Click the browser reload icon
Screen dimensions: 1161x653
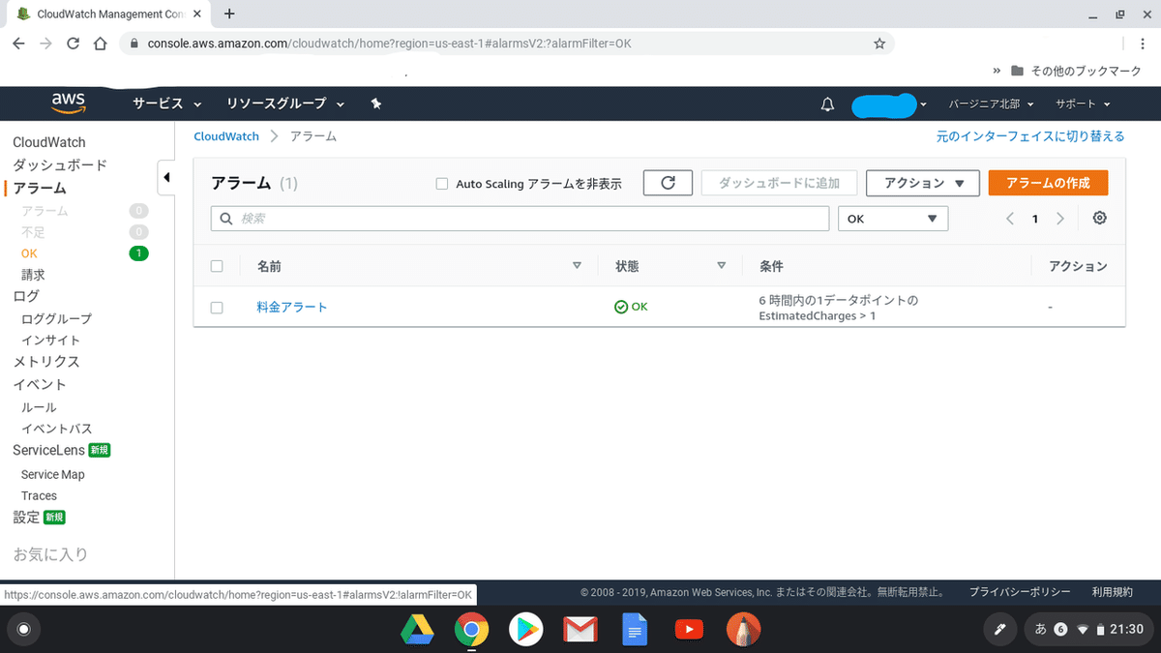(73, 44)
